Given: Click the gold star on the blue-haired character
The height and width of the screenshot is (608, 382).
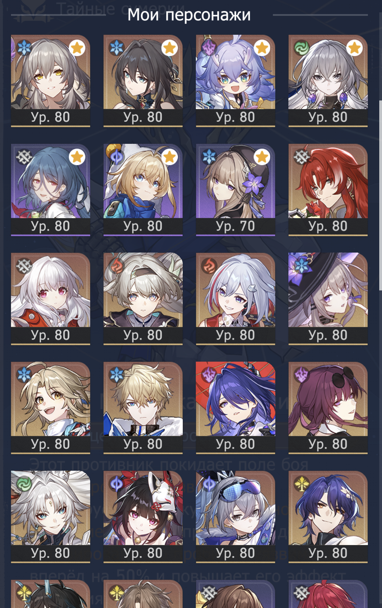Looking at the screenshot, I should (77, 157).
